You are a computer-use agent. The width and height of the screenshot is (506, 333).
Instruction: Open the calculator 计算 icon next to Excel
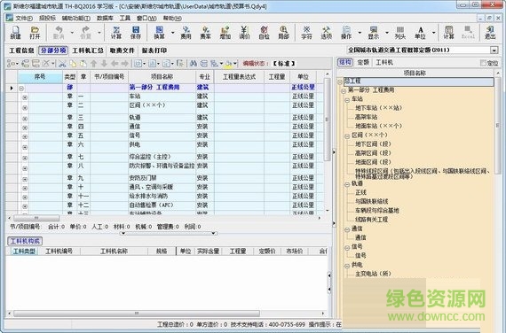coord(448,33)
